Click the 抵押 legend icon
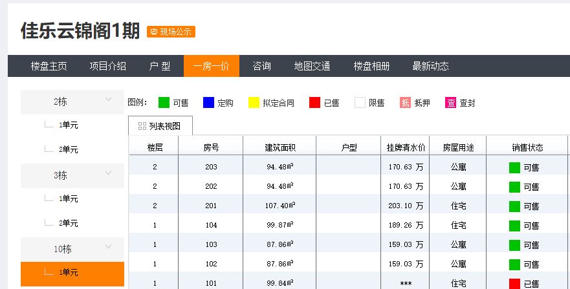The image size is (570, 289). click(x=406, y=103)
